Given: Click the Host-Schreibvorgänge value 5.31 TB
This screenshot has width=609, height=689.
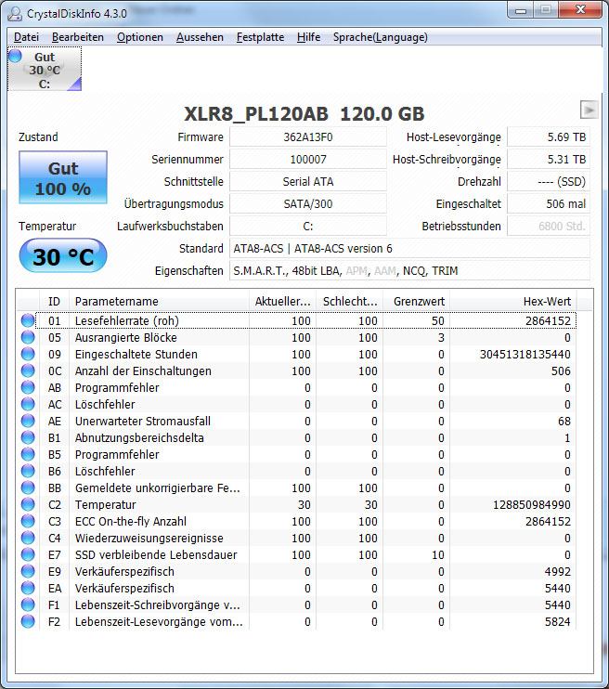Looking at the screenshot, I should point(549,159).
